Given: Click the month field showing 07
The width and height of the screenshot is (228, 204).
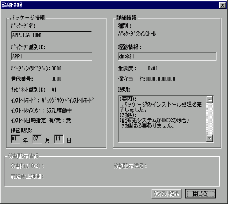Looking at the screenshot, I should pyautogui.click(x=37, y=139).
